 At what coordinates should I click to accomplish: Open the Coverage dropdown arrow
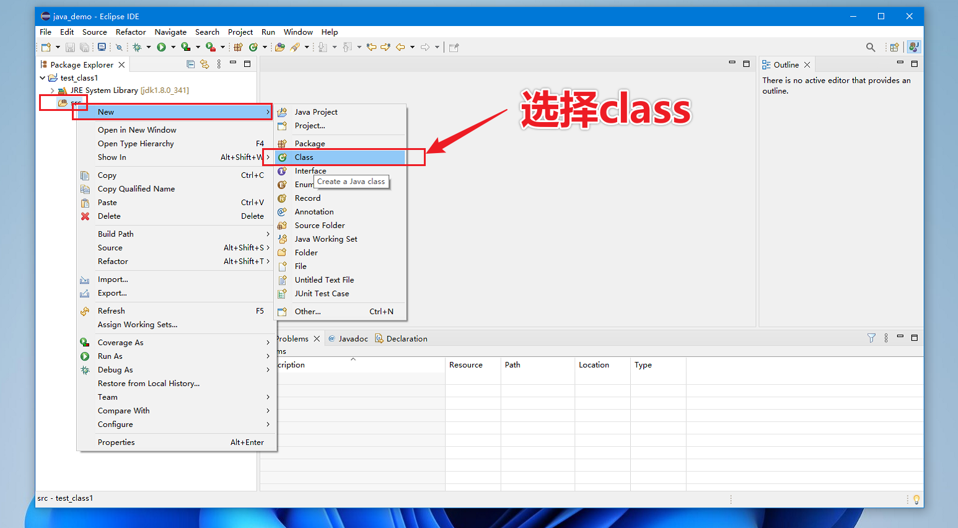198,47
